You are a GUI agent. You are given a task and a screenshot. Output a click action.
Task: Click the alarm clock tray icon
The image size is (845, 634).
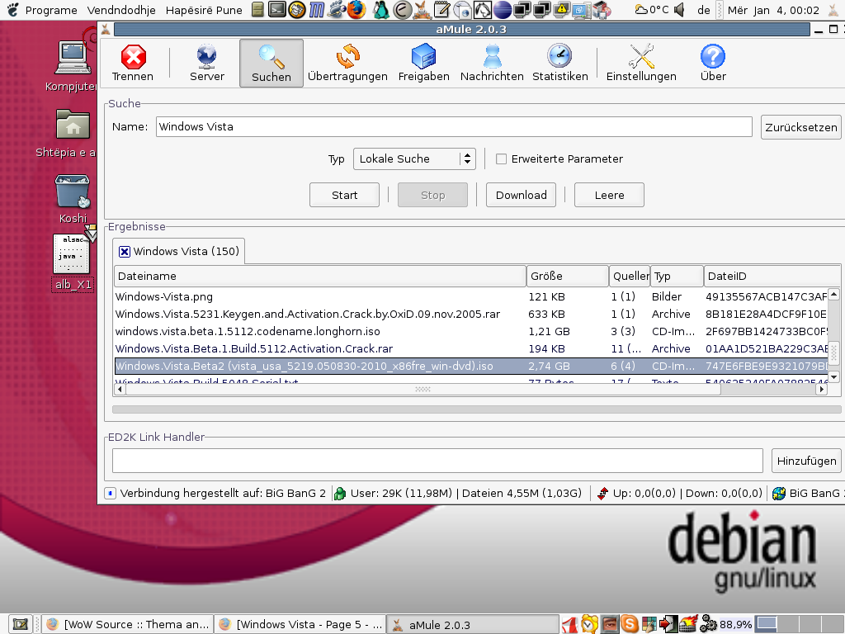pyautogui.click(x=589, y=624)
